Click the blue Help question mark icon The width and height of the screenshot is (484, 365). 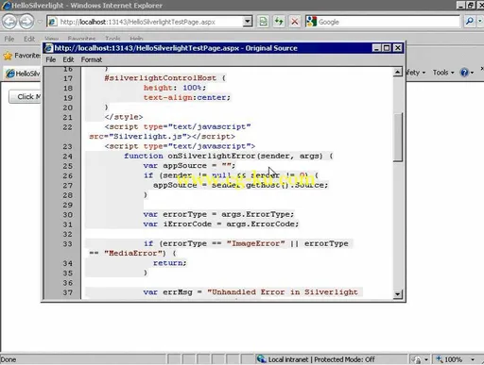tap(464, 73)
